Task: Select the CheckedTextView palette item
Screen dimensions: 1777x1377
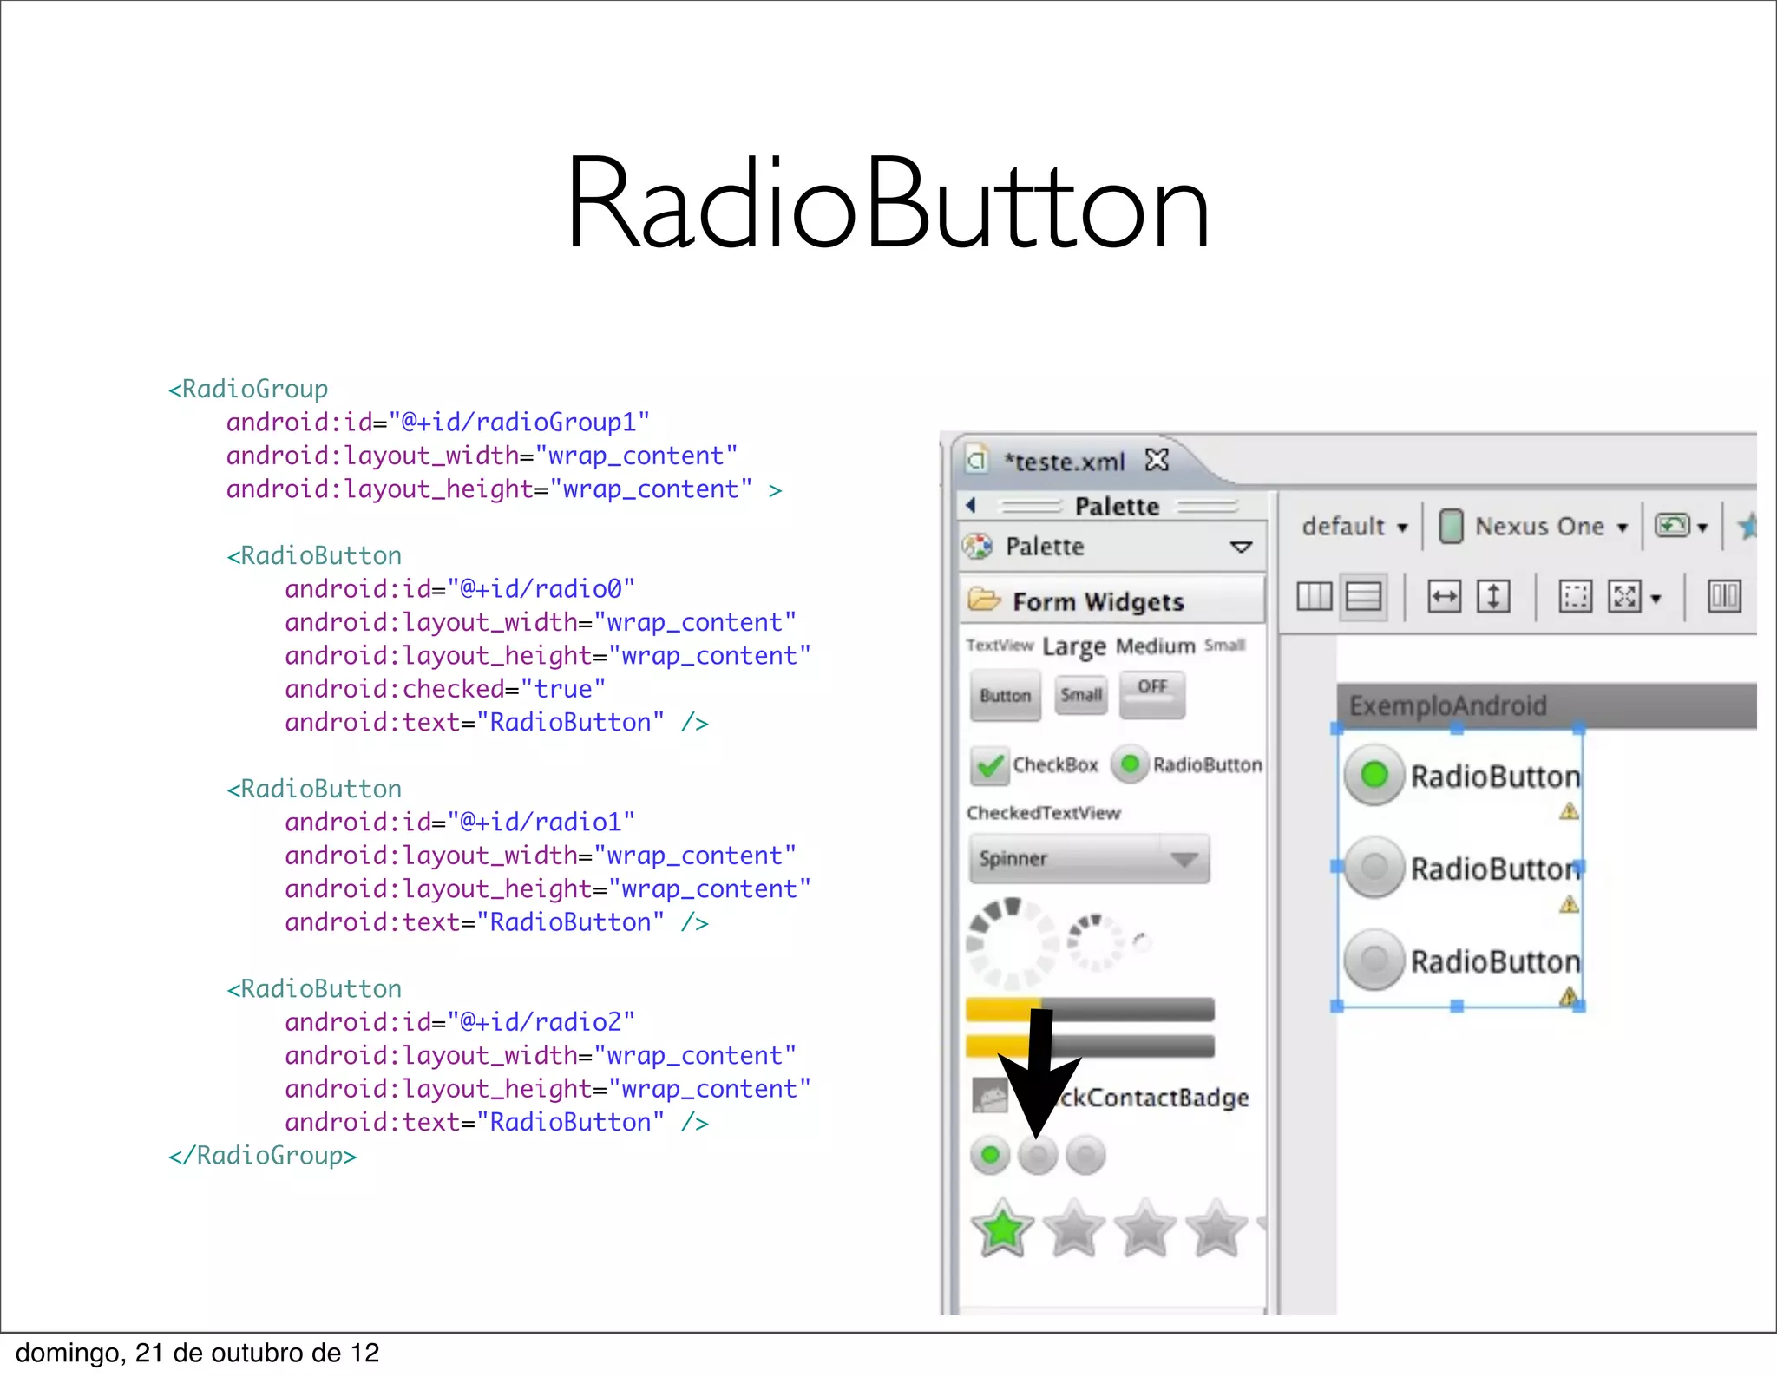Action: point(1044,813)
